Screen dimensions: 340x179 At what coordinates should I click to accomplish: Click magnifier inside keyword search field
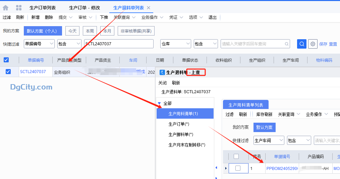coord(286,44)
